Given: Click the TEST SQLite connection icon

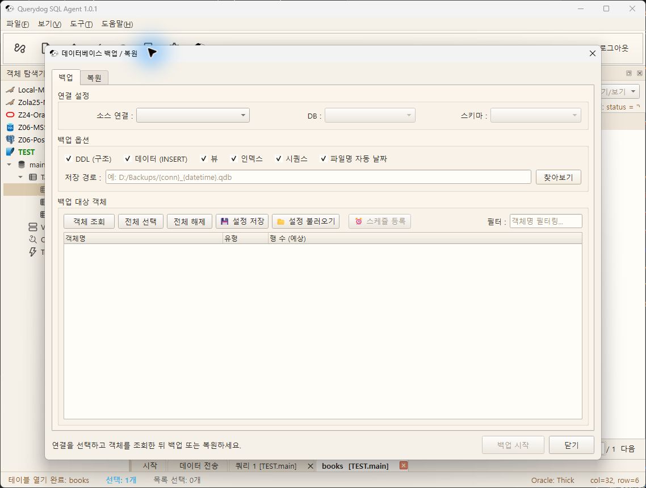Looking at the screenshot, I should point(10,152).
